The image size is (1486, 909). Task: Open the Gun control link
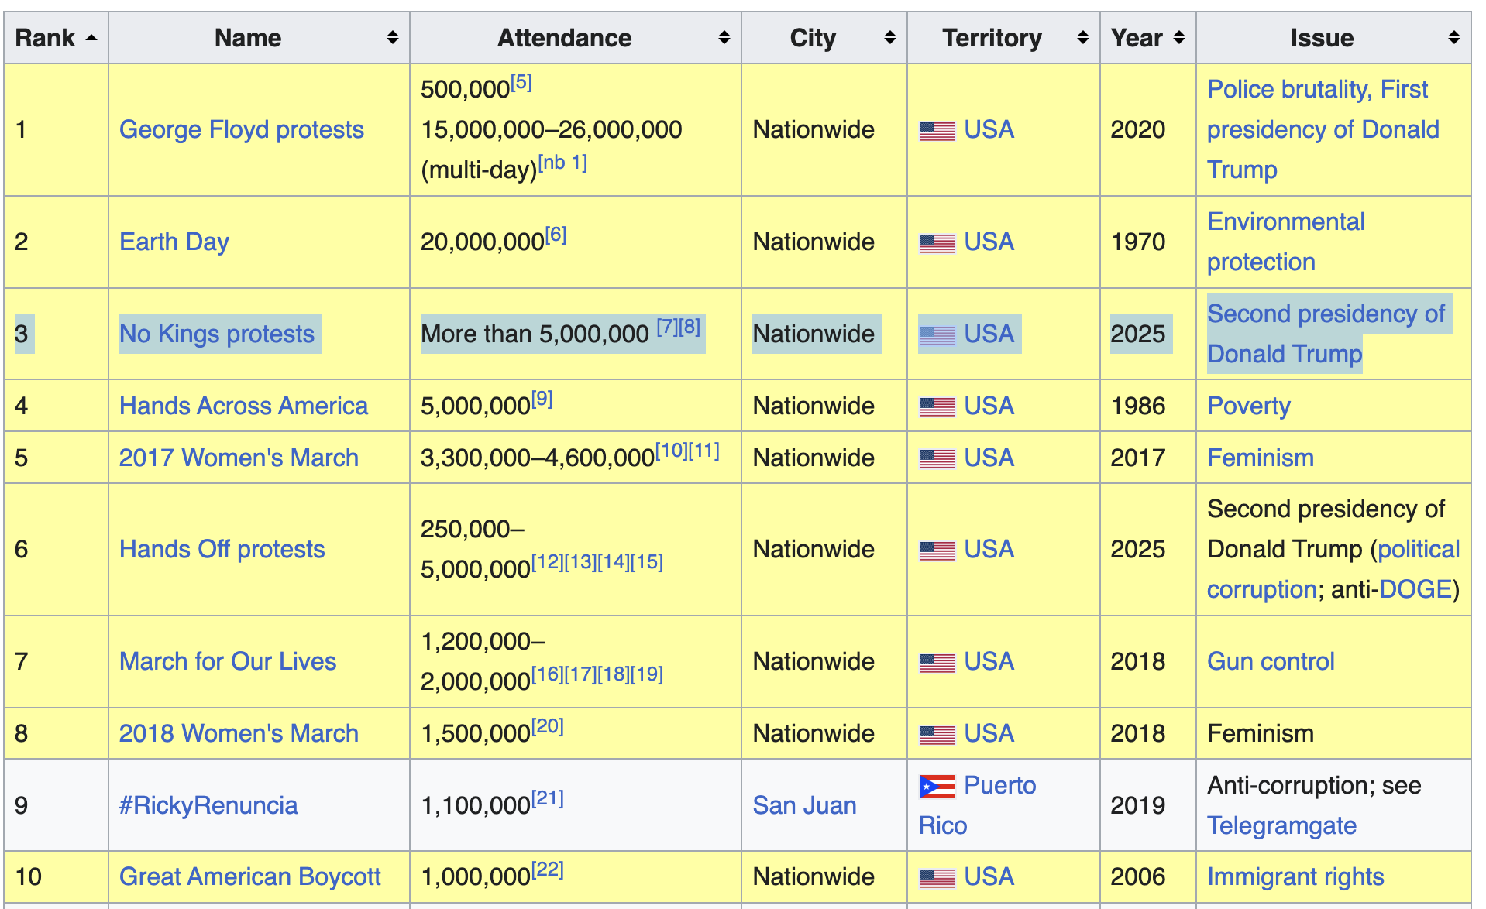[1271, 661]
